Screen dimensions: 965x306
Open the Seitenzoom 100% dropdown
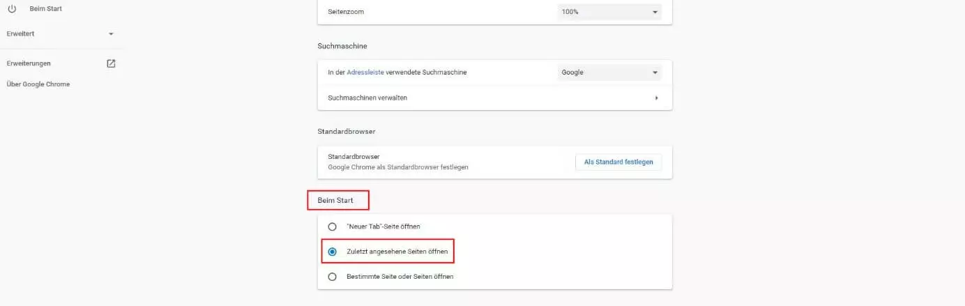coord(609,12)
